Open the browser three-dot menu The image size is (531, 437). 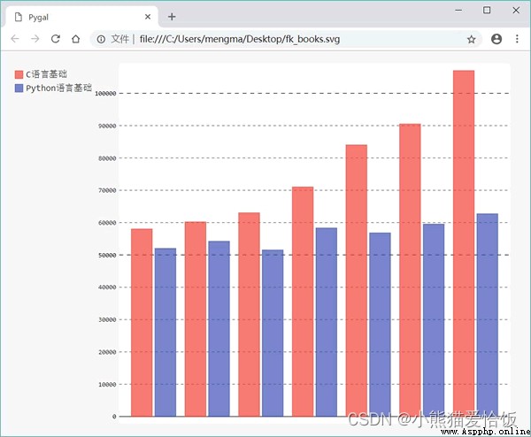tap(517, 39)
